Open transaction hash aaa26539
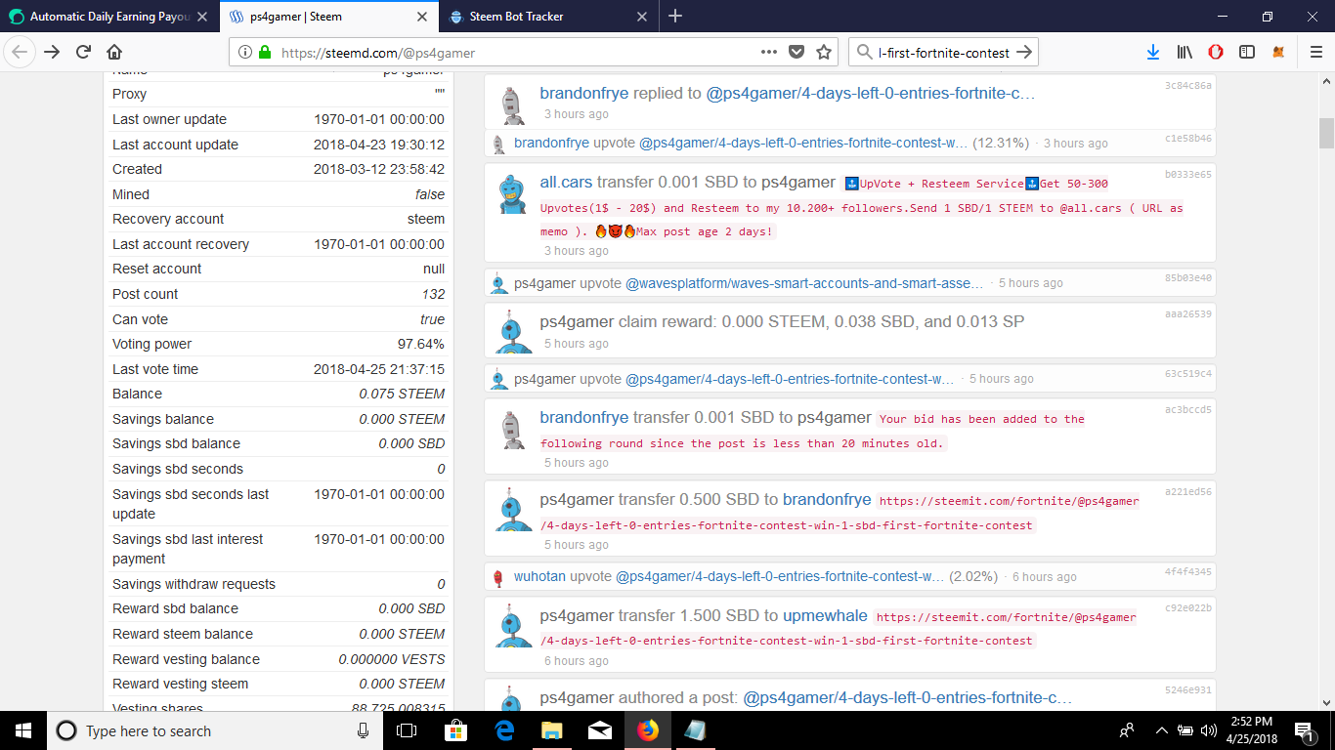Image resolution: width=1335 pixels, height=750 pixels. pos(1188,314)
